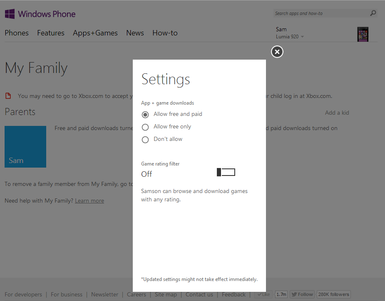The height and width of the screenshot is (301, 385).
Task: Click Add a kid
Action: pos(337,113)
